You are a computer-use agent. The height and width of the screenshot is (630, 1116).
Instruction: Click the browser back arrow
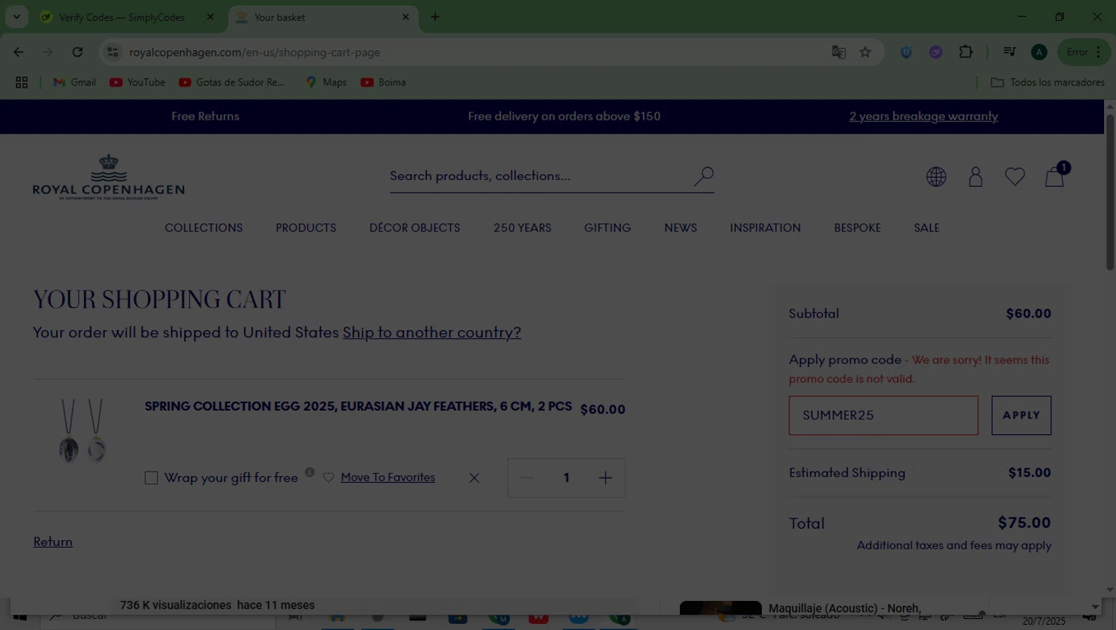coord(19,52)
